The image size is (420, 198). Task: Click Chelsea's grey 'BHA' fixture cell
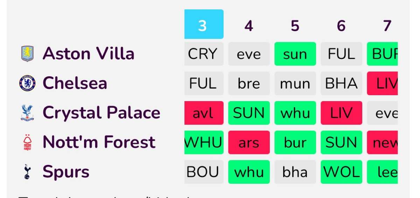point(341,83)
